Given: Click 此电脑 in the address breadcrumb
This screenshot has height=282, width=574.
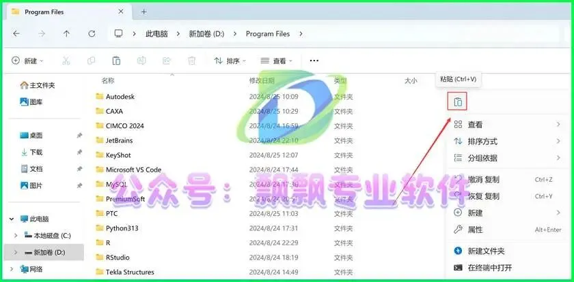Looking at the screenshot, I should point(156,33).
